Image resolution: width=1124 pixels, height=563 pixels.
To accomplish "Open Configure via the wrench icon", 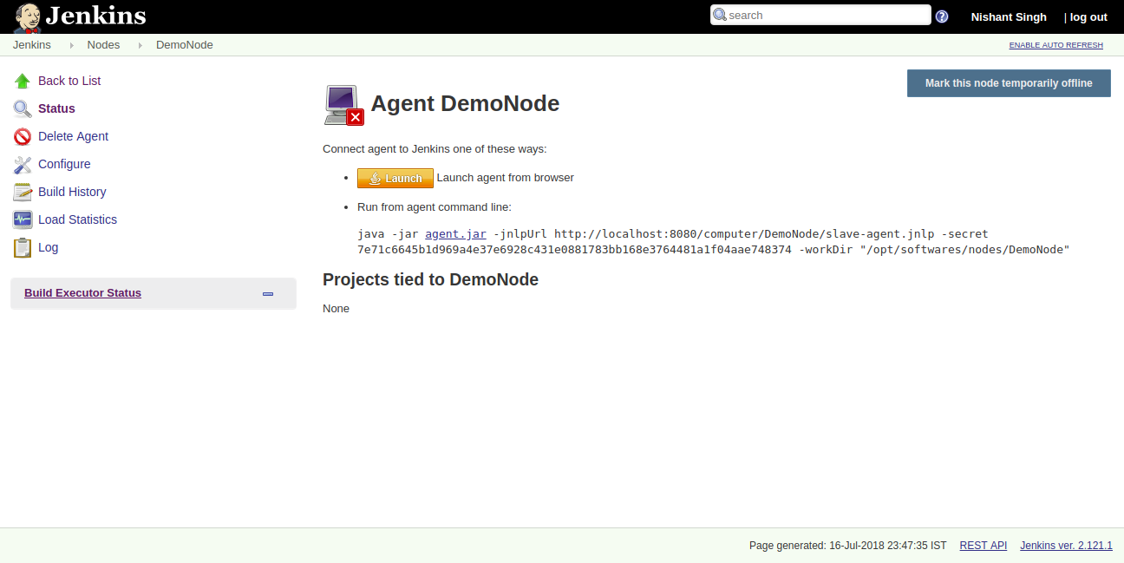I will (22, 164).
